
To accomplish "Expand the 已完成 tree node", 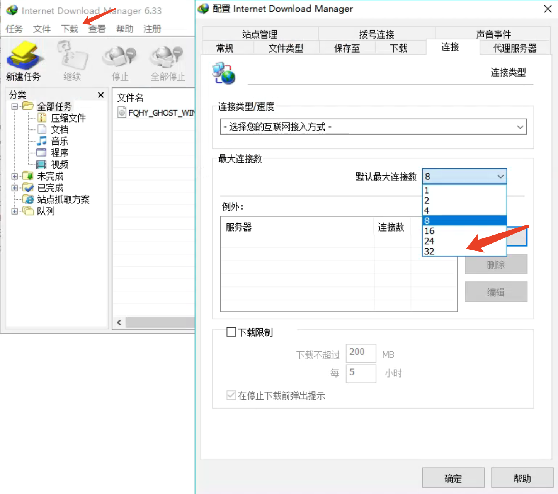I will pos(15,188).
